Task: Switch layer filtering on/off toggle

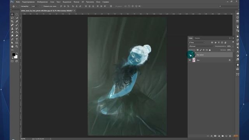Action: pyautogui.click(x=233, y=42)
